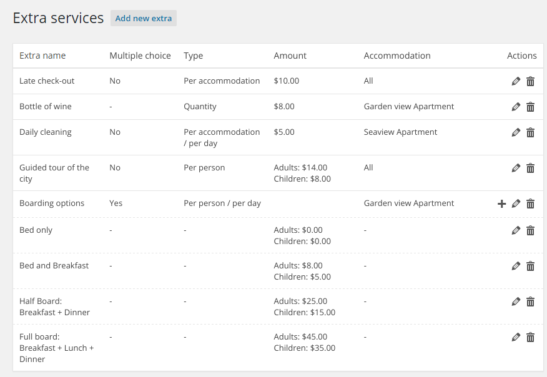
Task: Edit the Half Board option
Action: [x=516, y=301]
